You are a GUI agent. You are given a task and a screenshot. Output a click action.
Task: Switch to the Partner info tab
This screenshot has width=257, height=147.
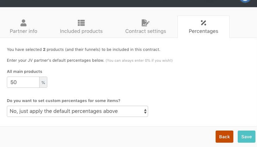point(23,31)
